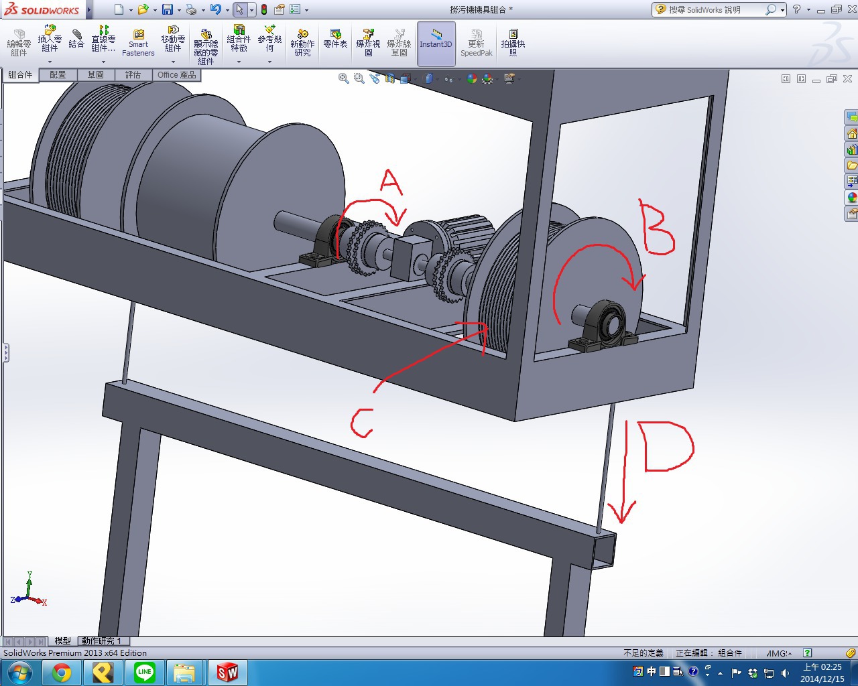
Task: Toggle the Instant3D mode button
Action: pyautogui.click(x=436, y=43)
